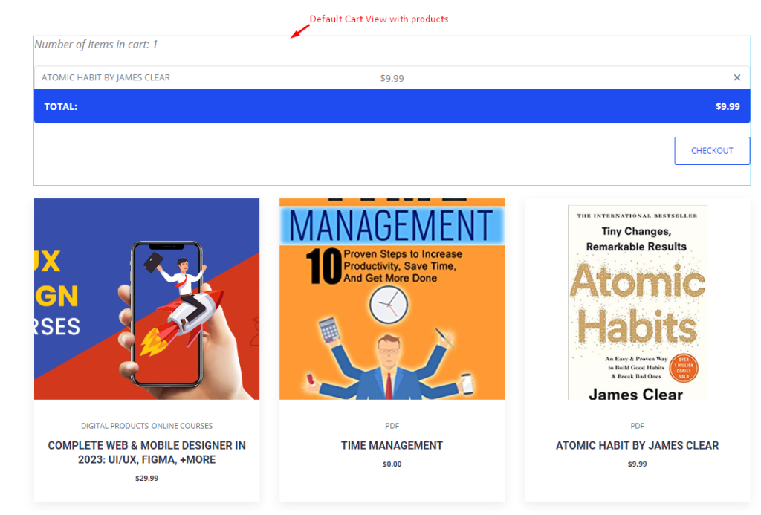This screenshot has height=515, width=761.
Task: Click the number of items in cart text
Action: point(96,45)
